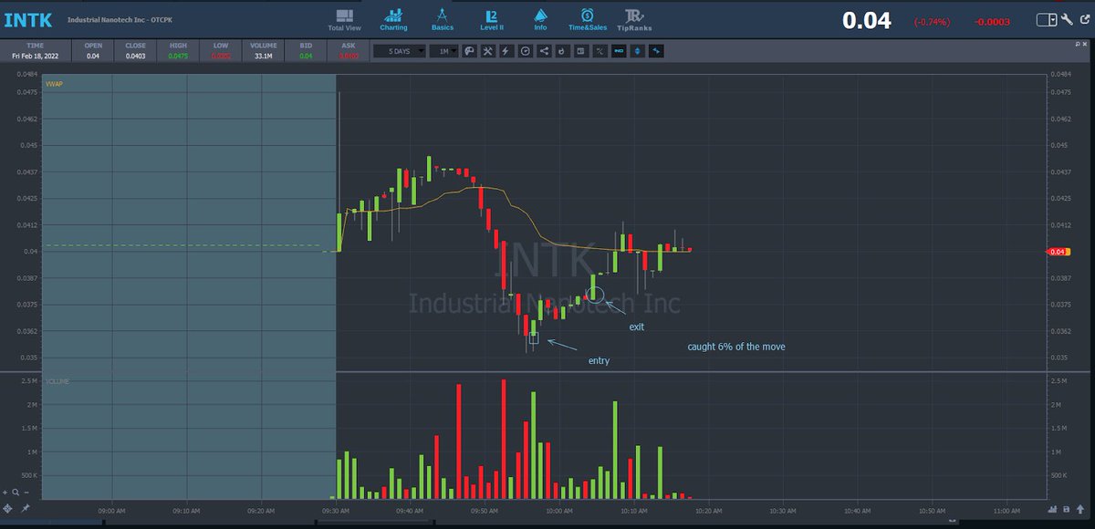Click the large 0.04 last price
This screenshot has height=529, width=1095.
866,20
